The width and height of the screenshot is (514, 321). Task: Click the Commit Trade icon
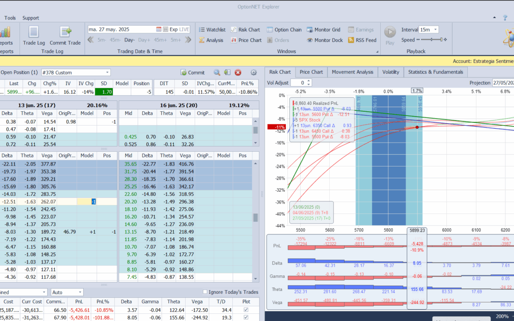[65, 36]
